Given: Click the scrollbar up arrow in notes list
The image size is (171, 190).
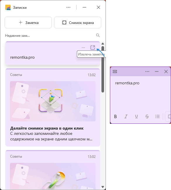Looking at the screenshot, I should point(103,43).
